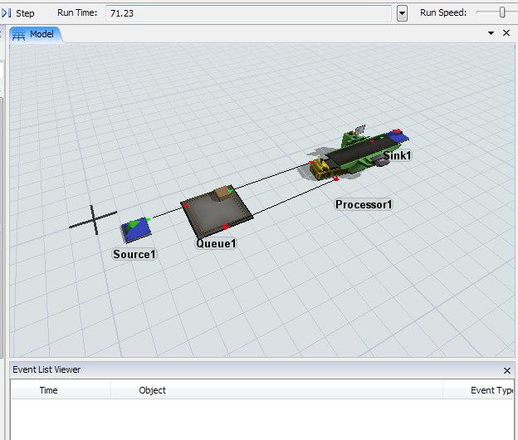Select the Source1 object in the model

tap(135, 227)
